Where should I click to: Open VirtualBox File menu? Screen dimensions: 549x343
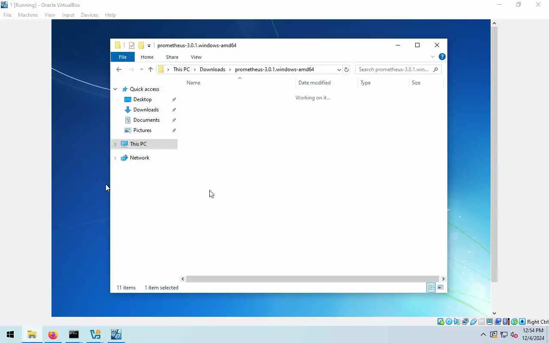7,15
